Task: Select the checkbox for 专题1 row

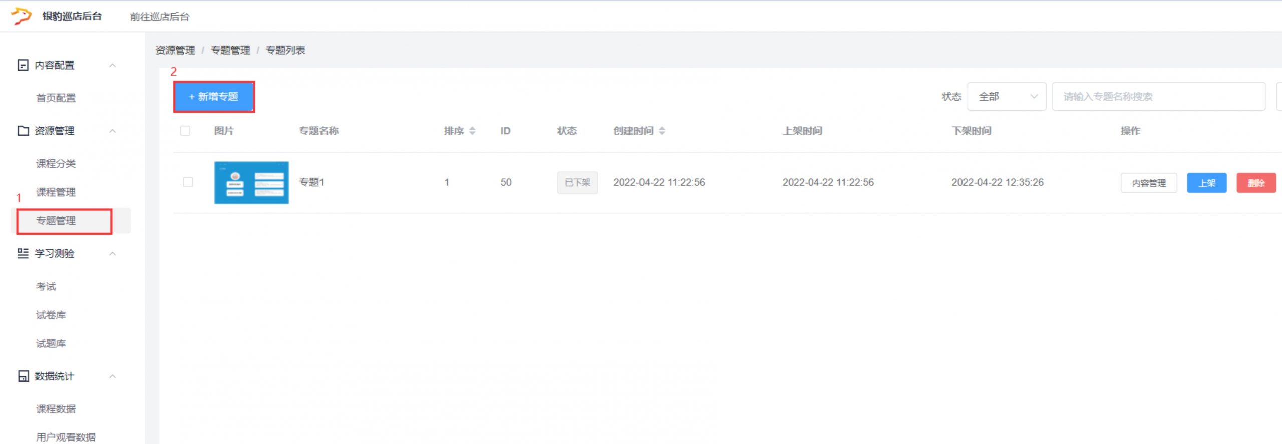Action: tap(188, 182)
